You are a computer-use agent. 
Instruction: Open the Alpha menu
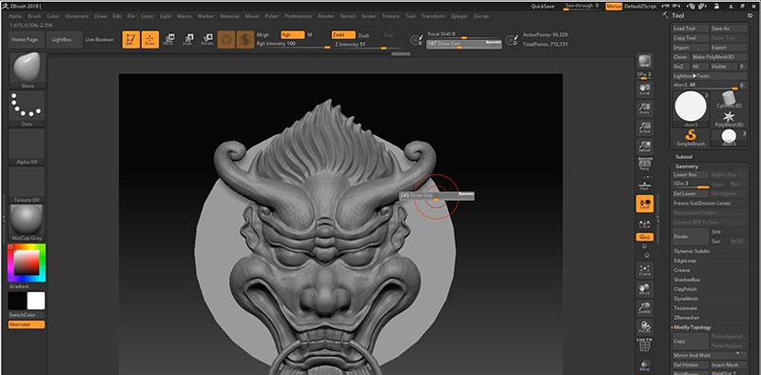15,16
